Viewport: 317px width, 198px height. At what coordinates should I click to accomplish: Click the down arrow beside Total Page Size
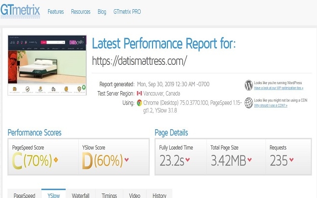(250, 159)
